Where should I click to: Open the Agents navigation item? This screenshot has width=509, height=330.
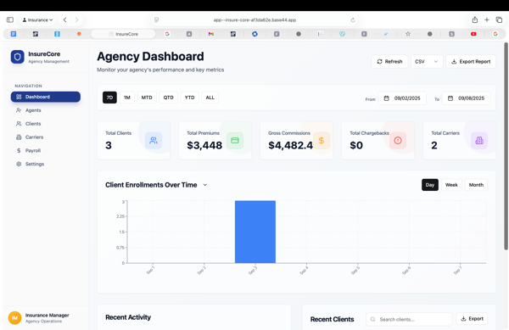pos(46,110)
